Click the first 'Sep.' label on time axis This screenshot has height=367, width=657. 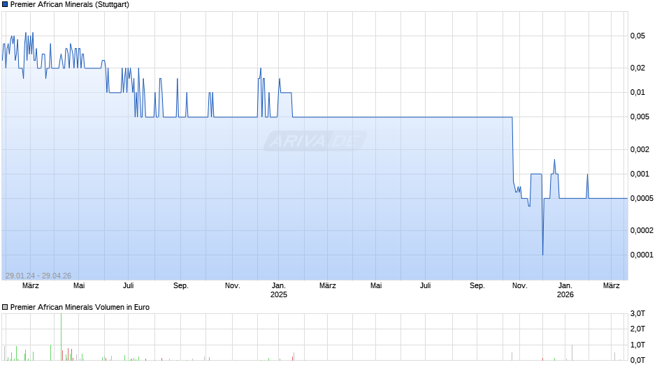(x=181, y=286)
